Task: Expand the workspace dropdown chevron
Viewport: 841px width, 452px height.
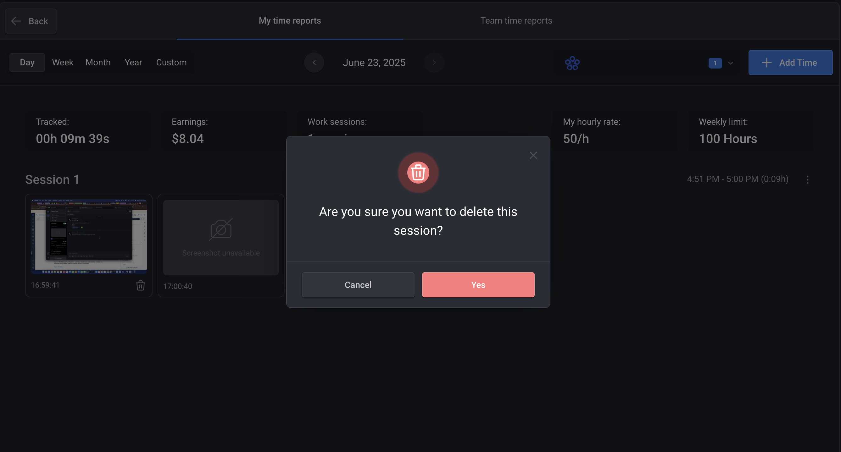Action: click(x=731, y=63)
